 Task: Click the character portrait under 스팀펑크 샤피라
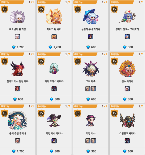click(127, 141)
